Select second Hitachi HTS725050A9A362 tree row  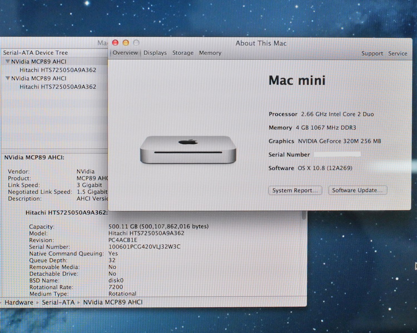click(54, 87)
